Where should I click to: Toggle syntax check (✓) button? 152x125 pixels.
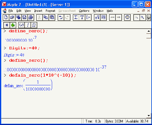point(21,25)
